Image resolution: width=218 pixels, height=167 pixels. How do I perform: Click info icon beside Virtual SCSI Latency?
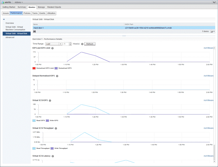(x=53, y=156)
